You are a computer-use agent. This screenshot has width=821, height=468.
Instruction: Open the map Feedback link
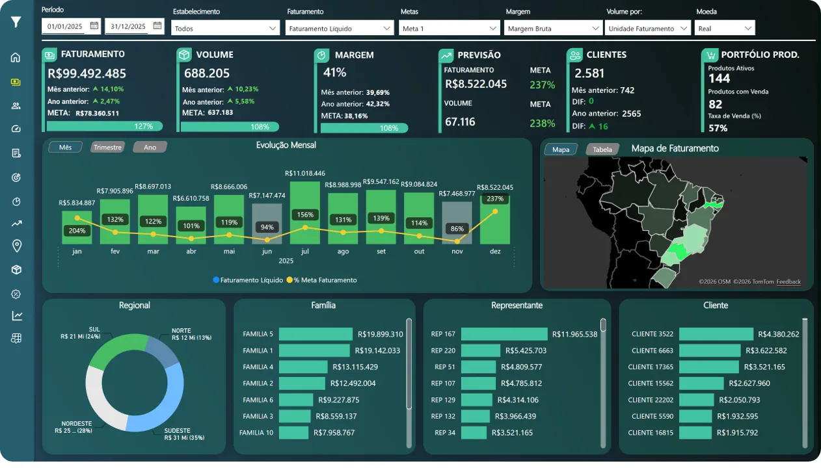pos(788,282)
